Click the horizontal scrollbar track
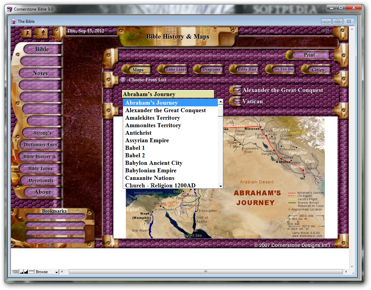The width and height of the screenshot is (371, 290). [x=206, y=272]
